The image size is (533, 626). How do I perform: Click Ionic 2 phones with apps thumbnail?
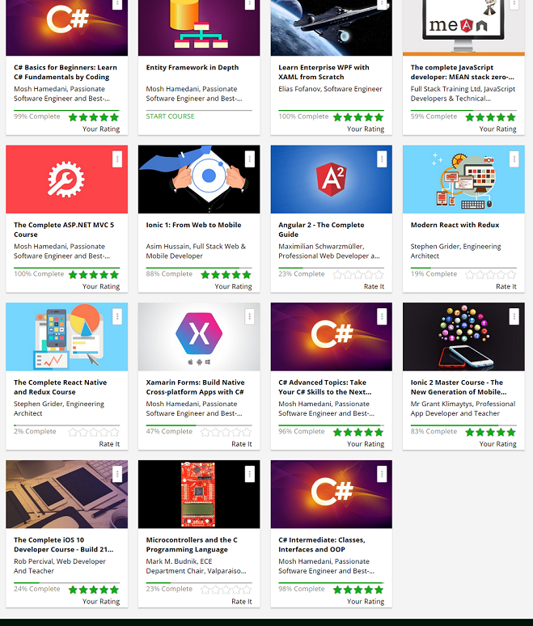(x=463, y=336)
